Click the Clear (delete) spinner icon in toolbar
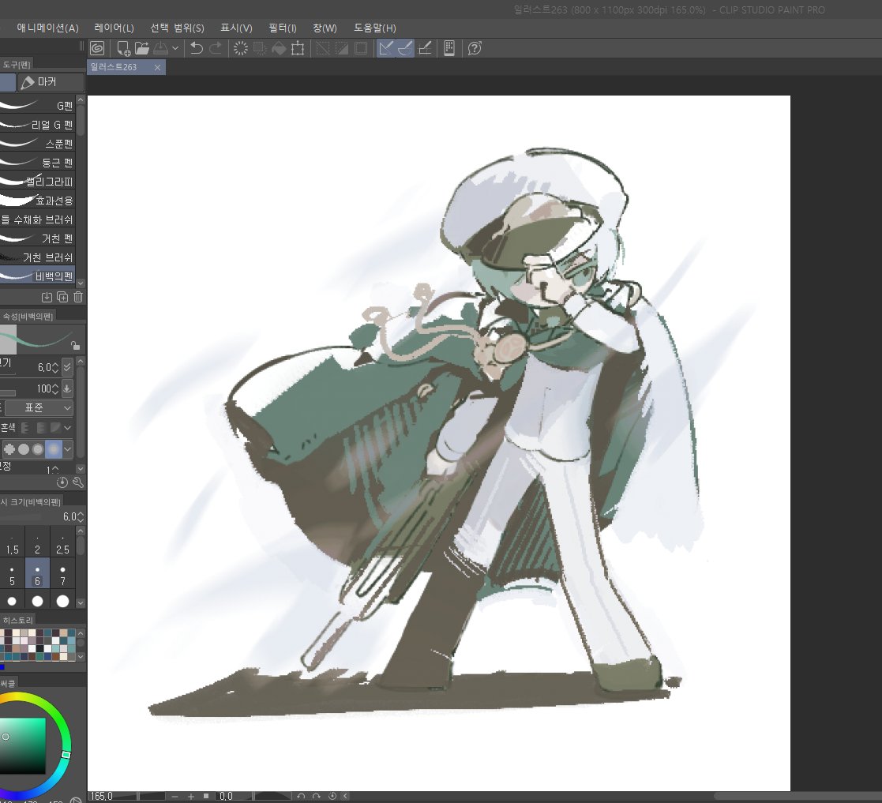This screenshot has height=803, width=882. coord(240,48)
